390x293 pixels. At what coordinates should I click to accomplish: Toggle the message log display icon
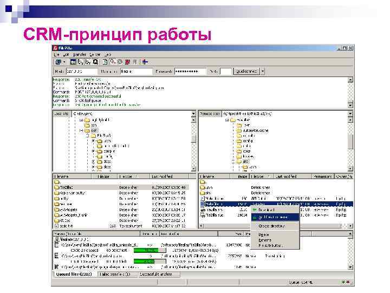click(x=73, y=62)
